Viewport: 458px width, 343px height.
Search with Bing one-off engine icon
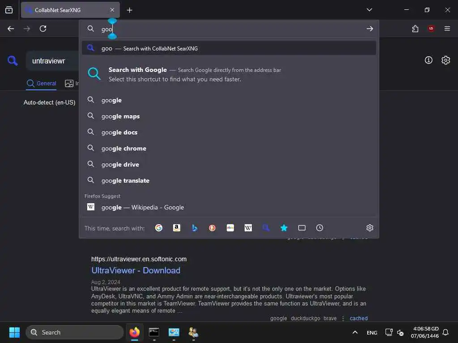[195, 228]
